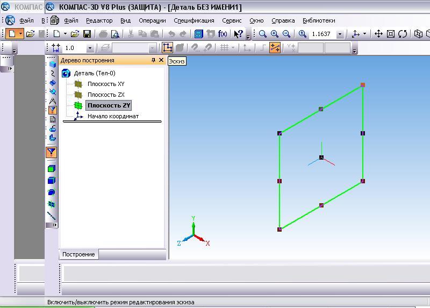Viewport: 430px width, 308px height.
Task: Click the zoom out (minus) icon
Action: [286, 34]
